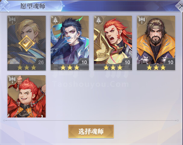Uncheck the gold checkmark on blonde hero

pos(27,43)
